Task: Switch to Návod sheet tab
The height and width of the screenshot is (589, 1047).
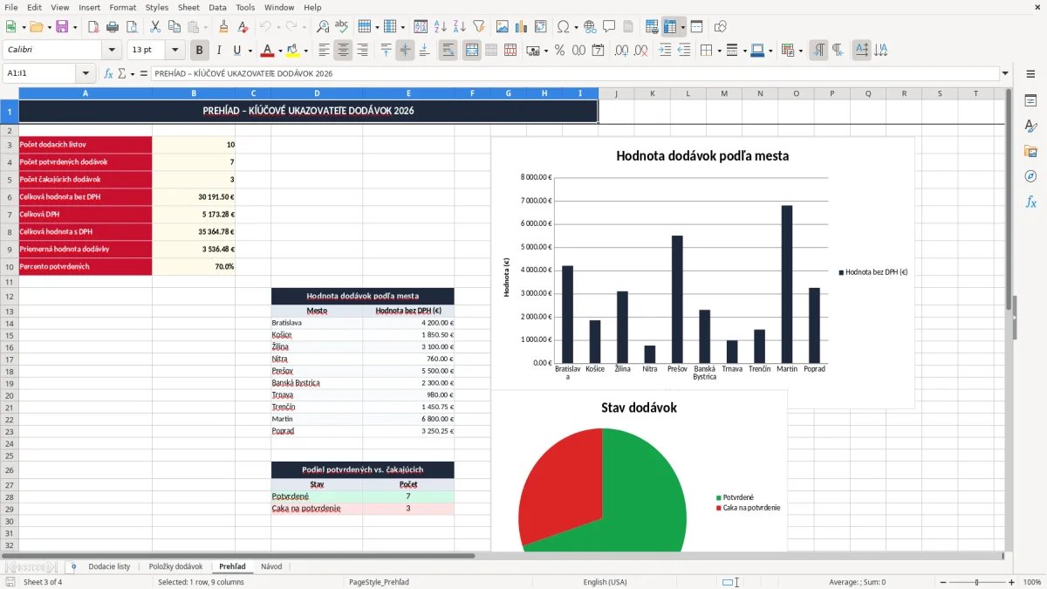Action: pyautogui.click(x=271, y=566)
